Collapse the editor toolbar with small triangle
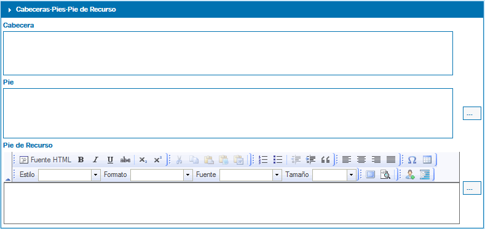The width and height of the screenshot is (485, 229). point(8,179)
